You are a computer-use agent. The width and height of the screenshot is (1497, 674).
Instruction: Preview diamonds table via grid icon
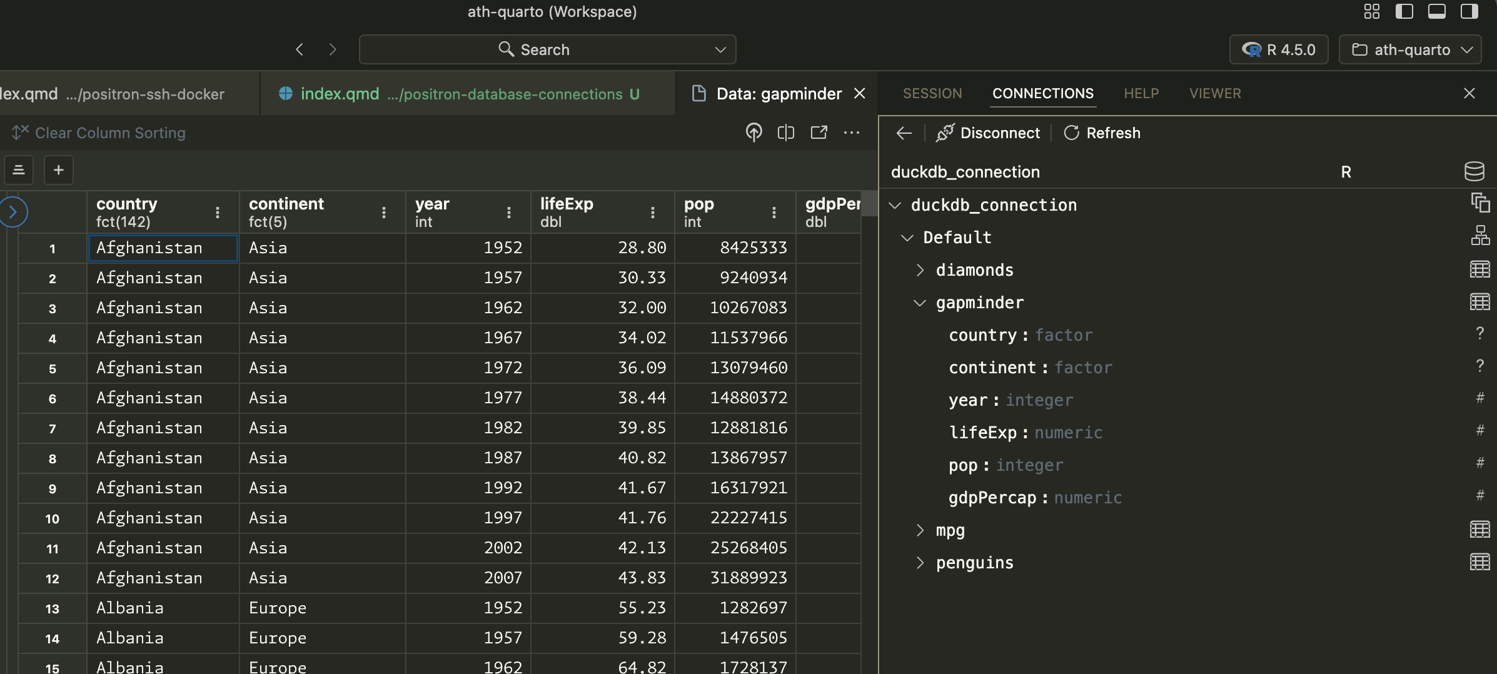click(x=1479, y=269)
